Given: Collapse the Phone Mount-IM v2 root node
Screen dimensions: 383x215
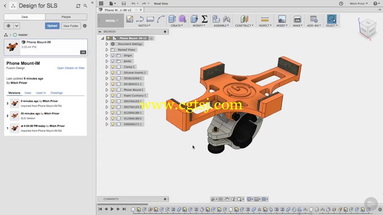Looking at the screenshot, I should tap(102, 38).
